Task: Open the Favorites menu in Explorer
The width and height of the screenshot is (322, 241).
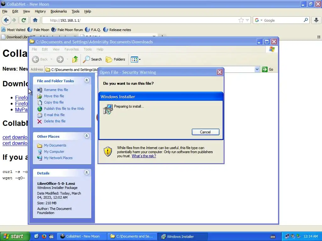Action: (71, 49)
